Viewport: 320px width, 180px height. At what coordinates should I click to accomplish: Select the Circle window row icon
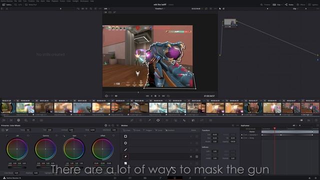(125, 143)
